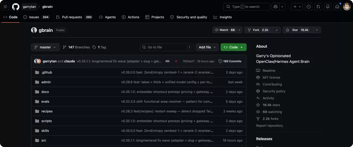Switch to the Issues tab
The width and height of the screenshot is (353, 147).
[x=36, y=17]
